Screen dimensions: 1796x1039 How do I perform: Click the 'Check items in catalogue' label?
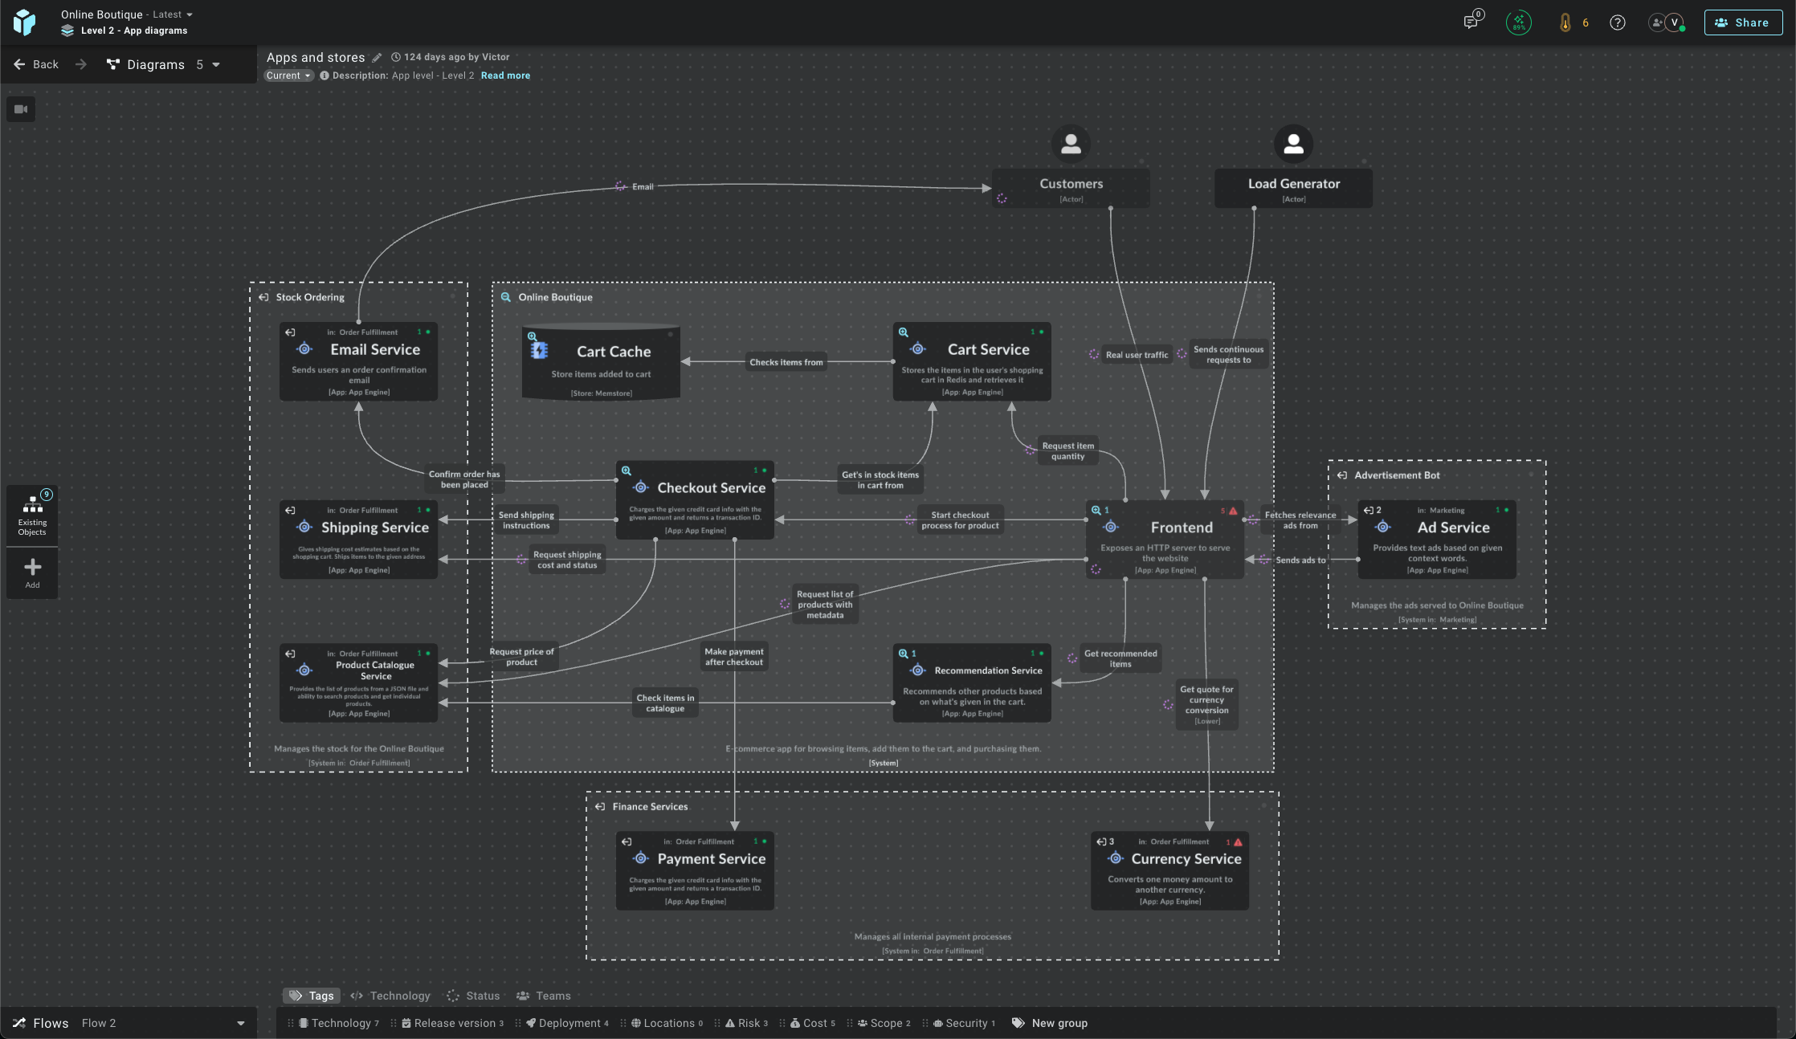point(665,703)
